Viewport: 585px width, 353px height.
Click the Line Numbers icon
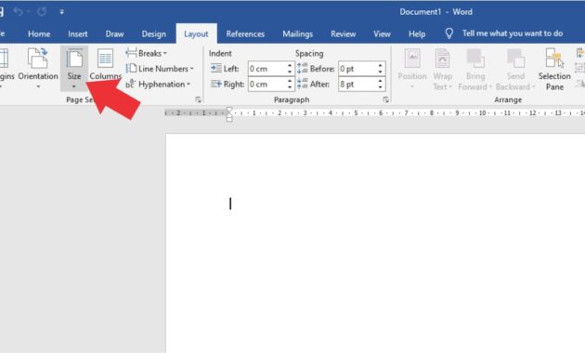point(131,69)
